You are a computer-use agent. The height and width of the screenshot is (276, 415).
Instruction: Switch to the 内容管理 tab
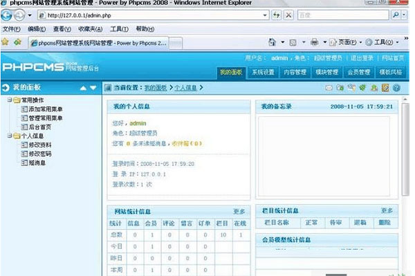[x=295, y=72]
